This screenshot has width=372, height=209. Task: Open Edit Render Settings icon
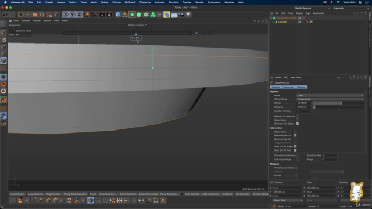[x=109, y=15]
